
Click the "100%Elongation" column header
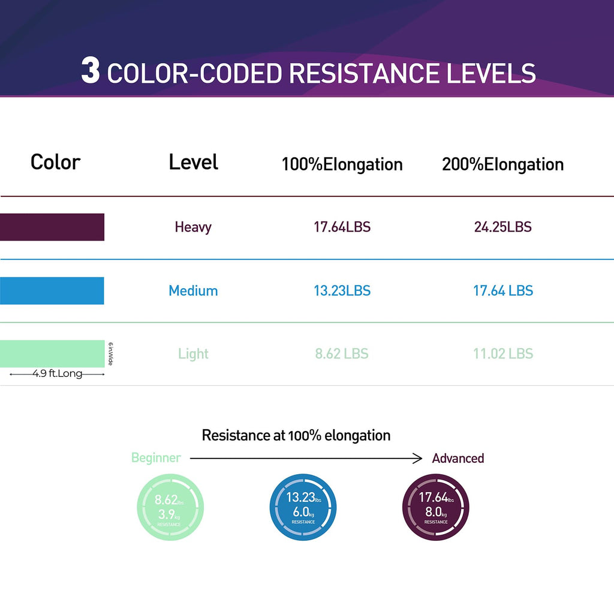pos(342,164)
